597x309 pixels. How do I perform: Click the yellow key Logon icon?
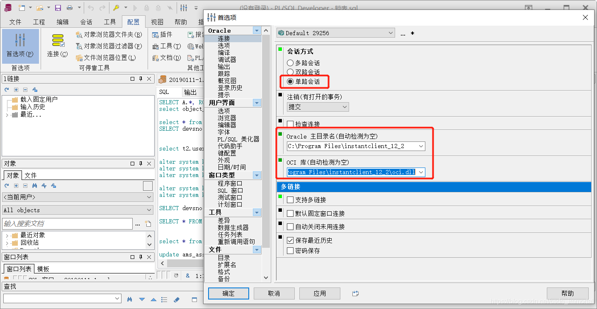tap(116, 7)
